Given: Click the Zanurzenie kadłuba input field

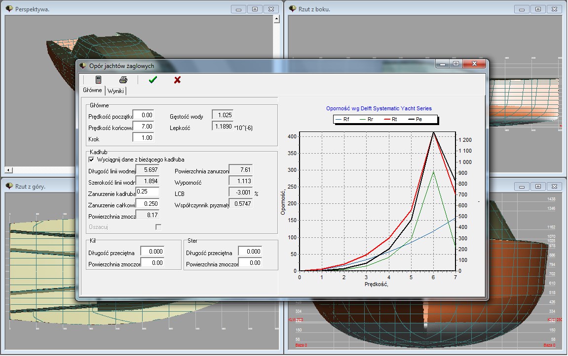Looking at the screenshot, I should (147, 192).
